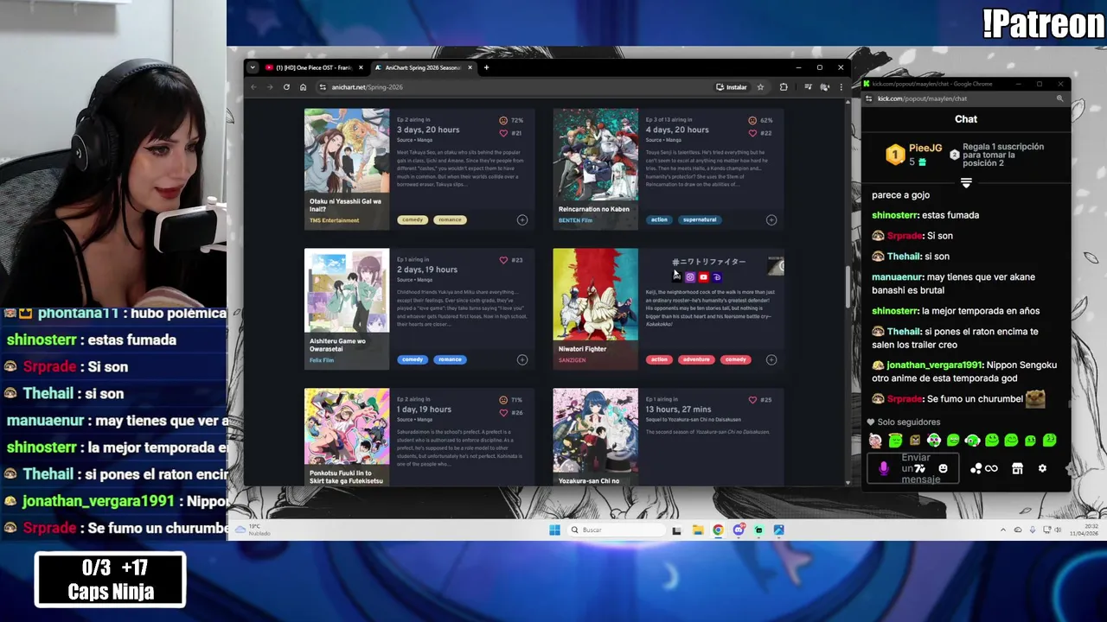This screenshot has width=1107, height=622.
Task: Open Chrome profile avatar
Action: pyautogui.click(x=824, y=87)
